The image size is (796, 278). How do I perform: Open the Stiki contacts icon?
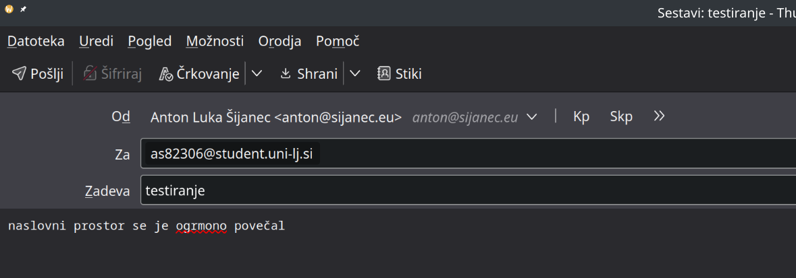tap(384, 74)
